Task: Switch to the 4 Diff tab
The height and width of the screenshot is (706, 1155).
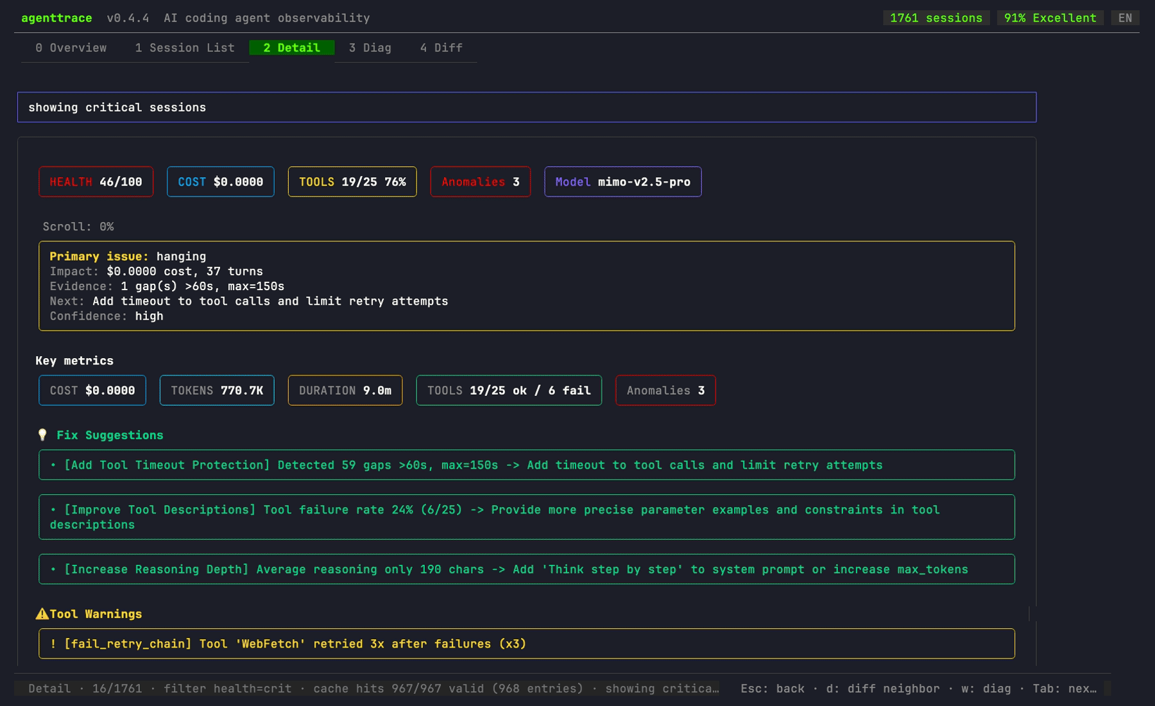Action: pos(441,47)
